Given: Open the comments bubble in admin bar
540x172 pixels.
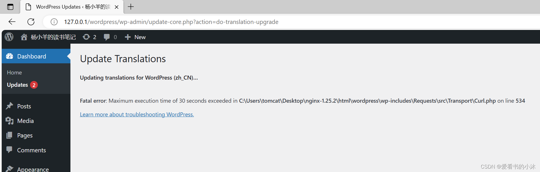Looking at the screenshot, I should pyautogui.click(x=107, y=37).
